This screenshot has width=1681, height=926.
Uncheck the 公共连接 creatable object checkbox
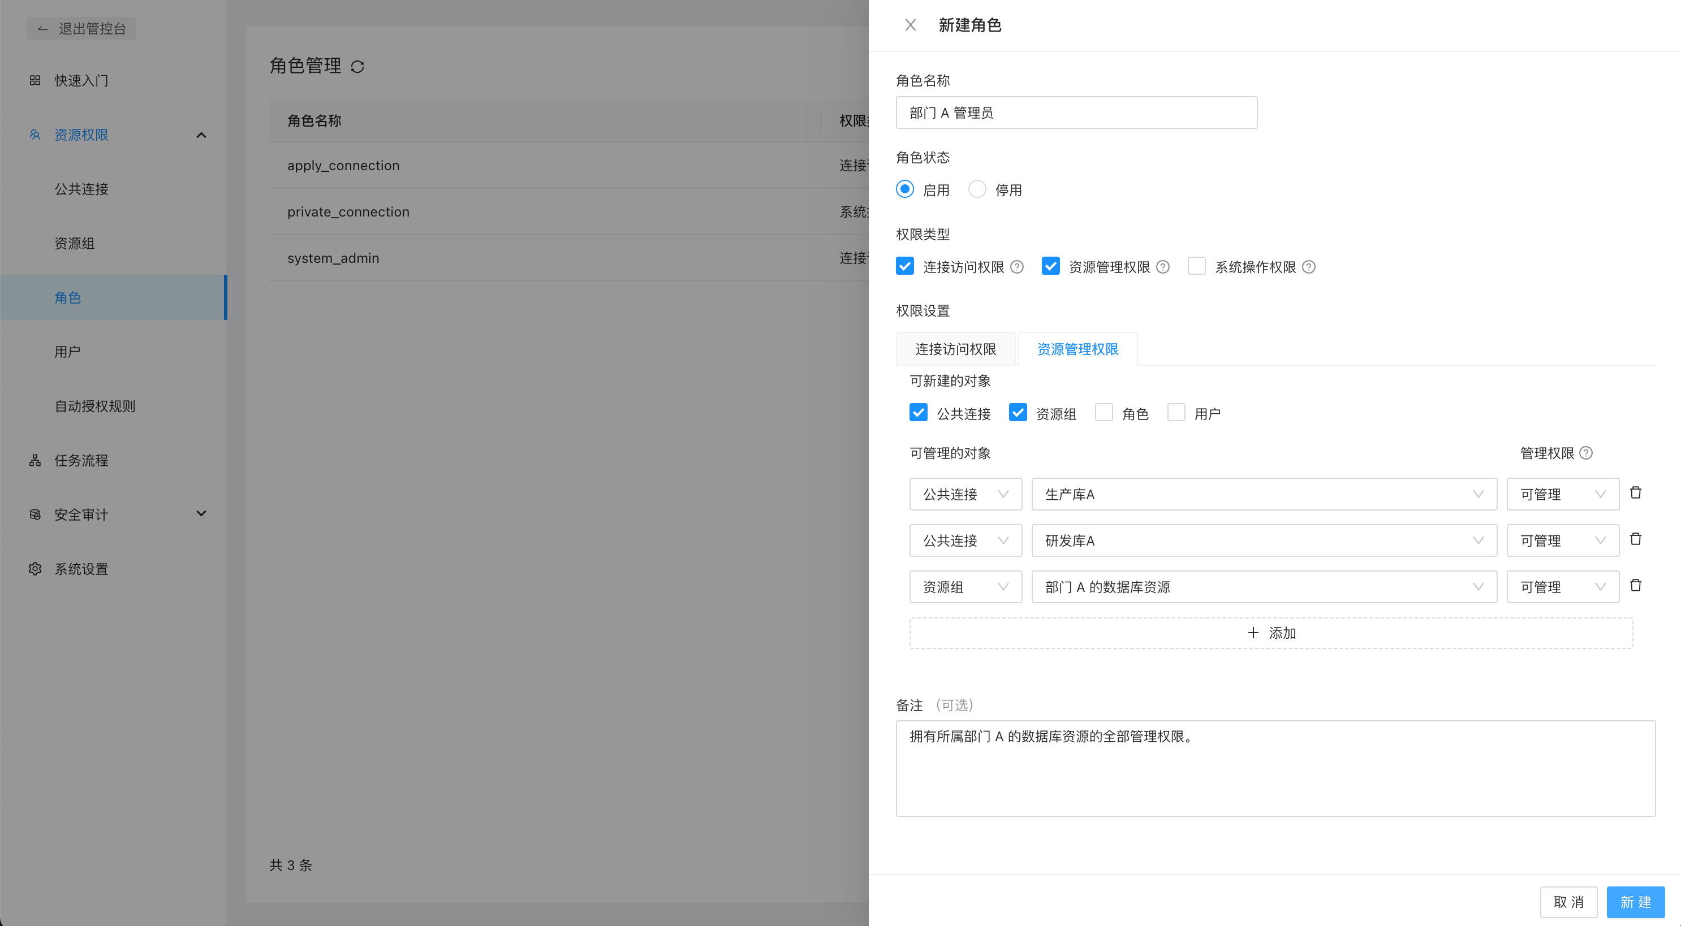point(918,413)
